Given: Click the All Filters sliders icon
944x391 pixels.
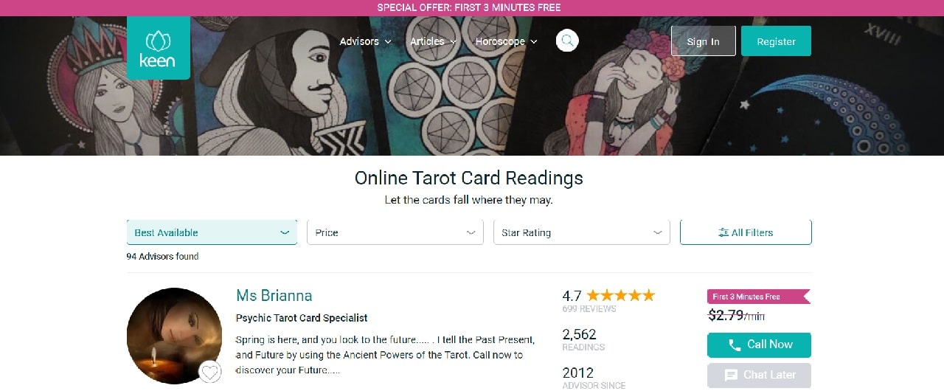Looking at the screenshot, I should click(723, 232).
